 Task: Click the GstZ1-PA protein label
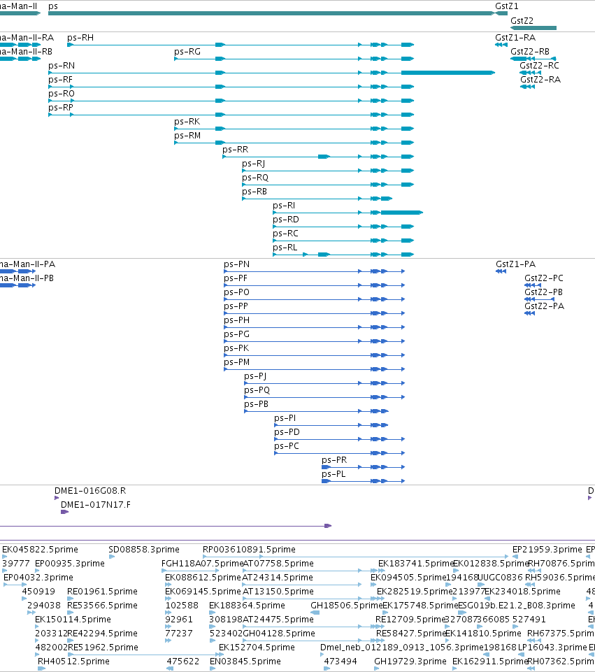tap(516, 264)
